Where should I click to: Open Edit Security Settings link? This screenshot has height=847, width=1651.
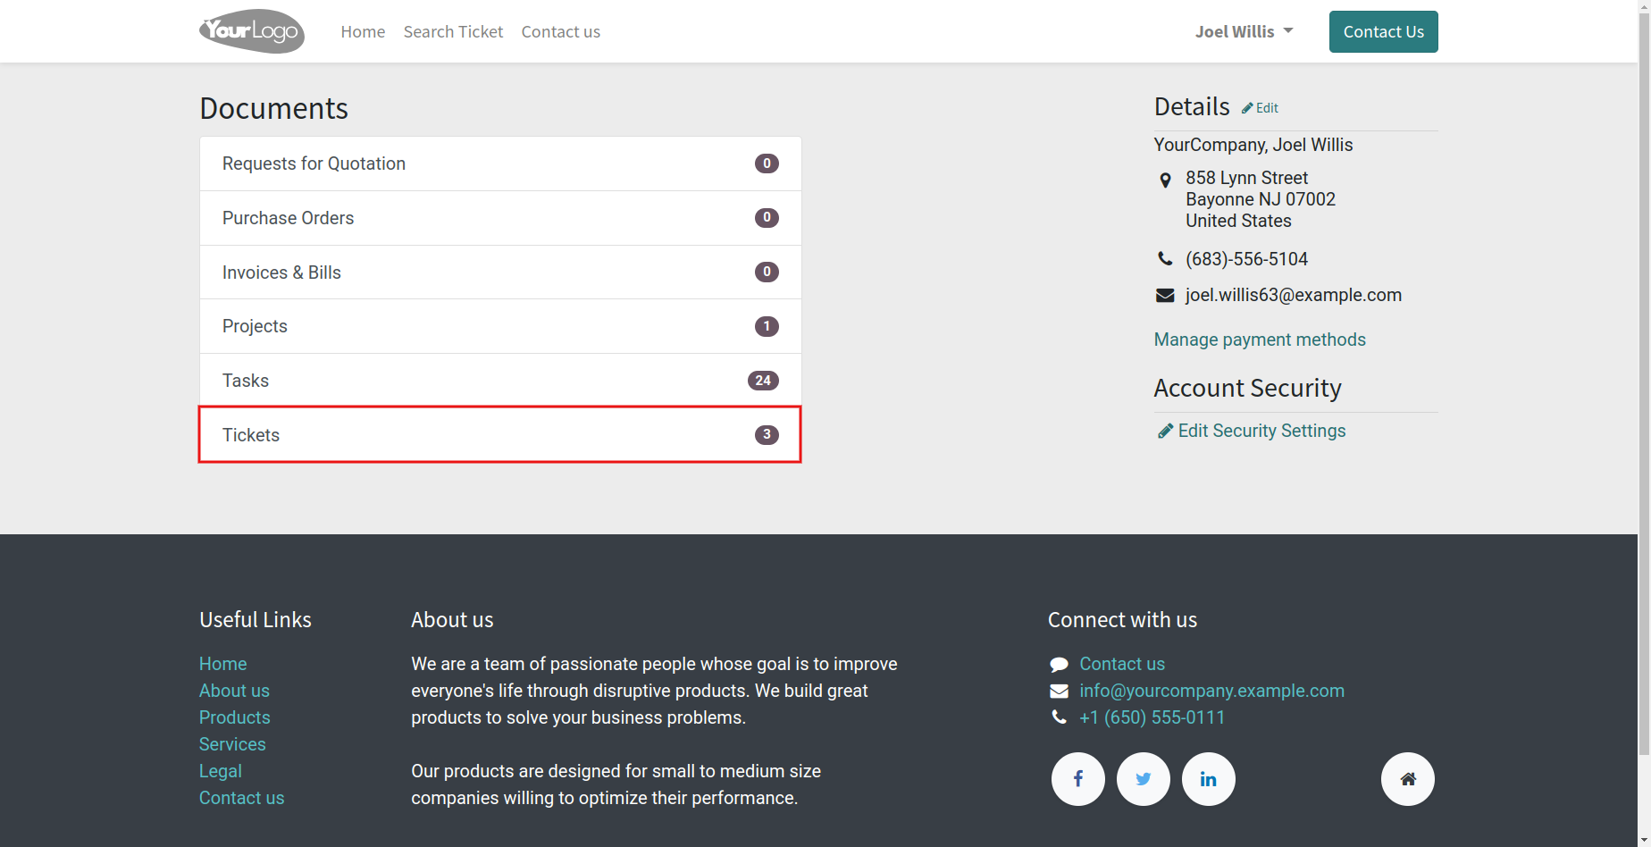(x=1261, y=431)
